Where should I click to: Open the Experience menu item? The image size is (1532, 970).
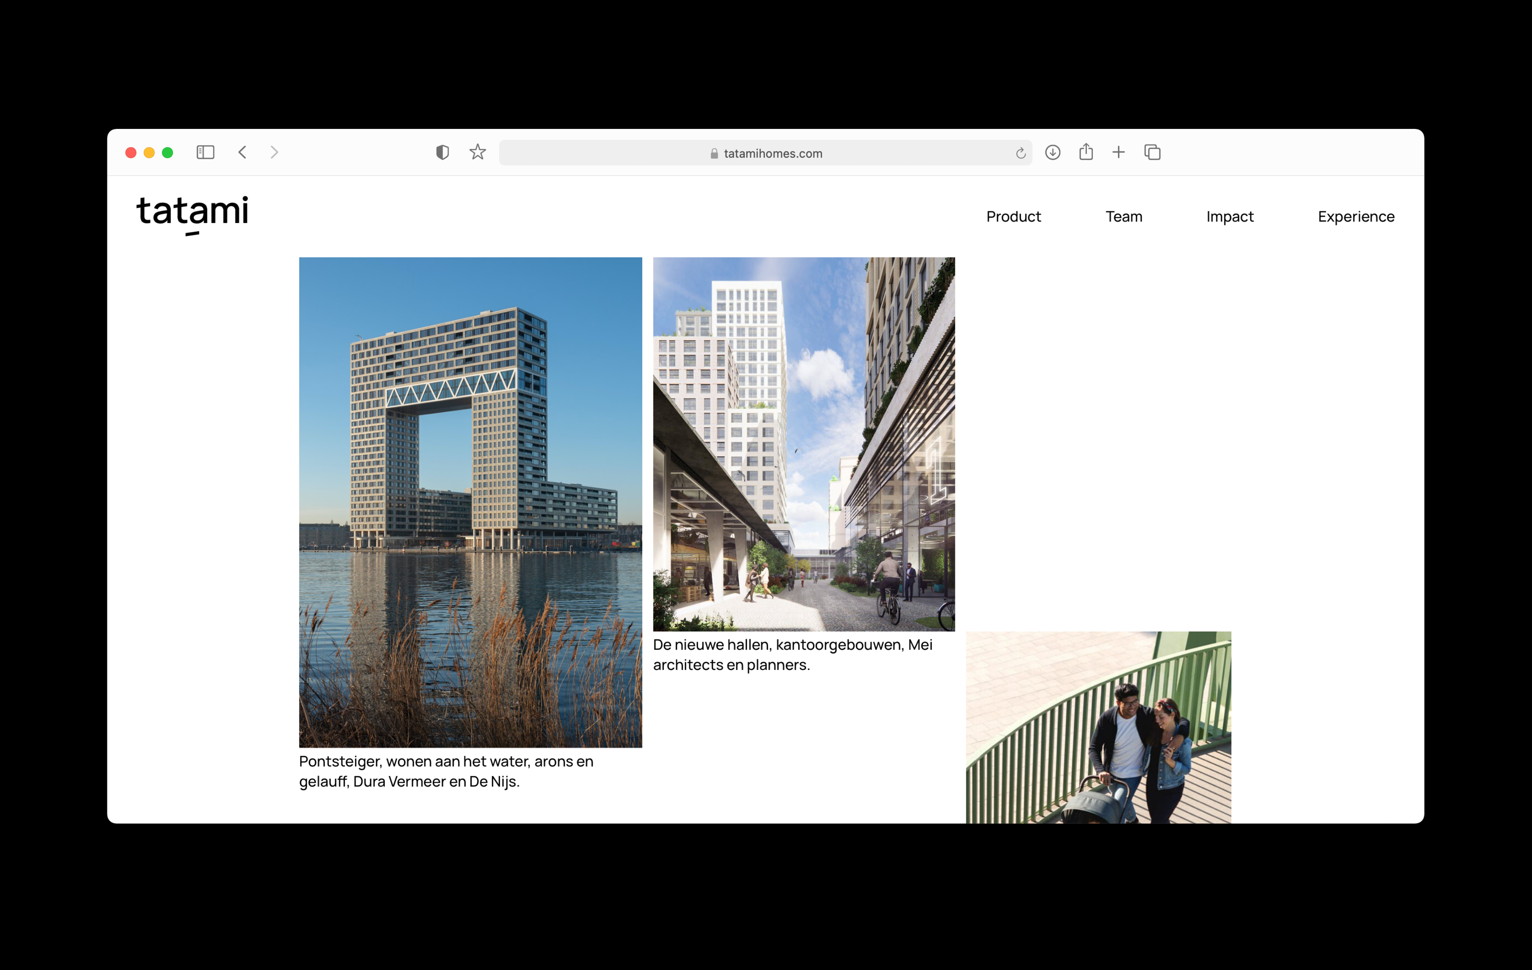pos(1356,217)
